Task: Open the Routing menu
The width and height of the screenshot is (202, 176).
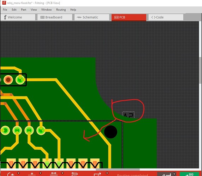Action: [61, 10]
